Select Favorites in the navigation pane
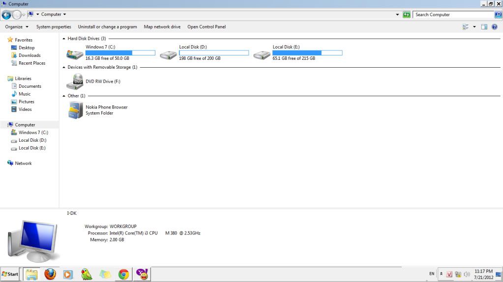The width and height of the screenshot is (503, 282). tap(24, 40)
